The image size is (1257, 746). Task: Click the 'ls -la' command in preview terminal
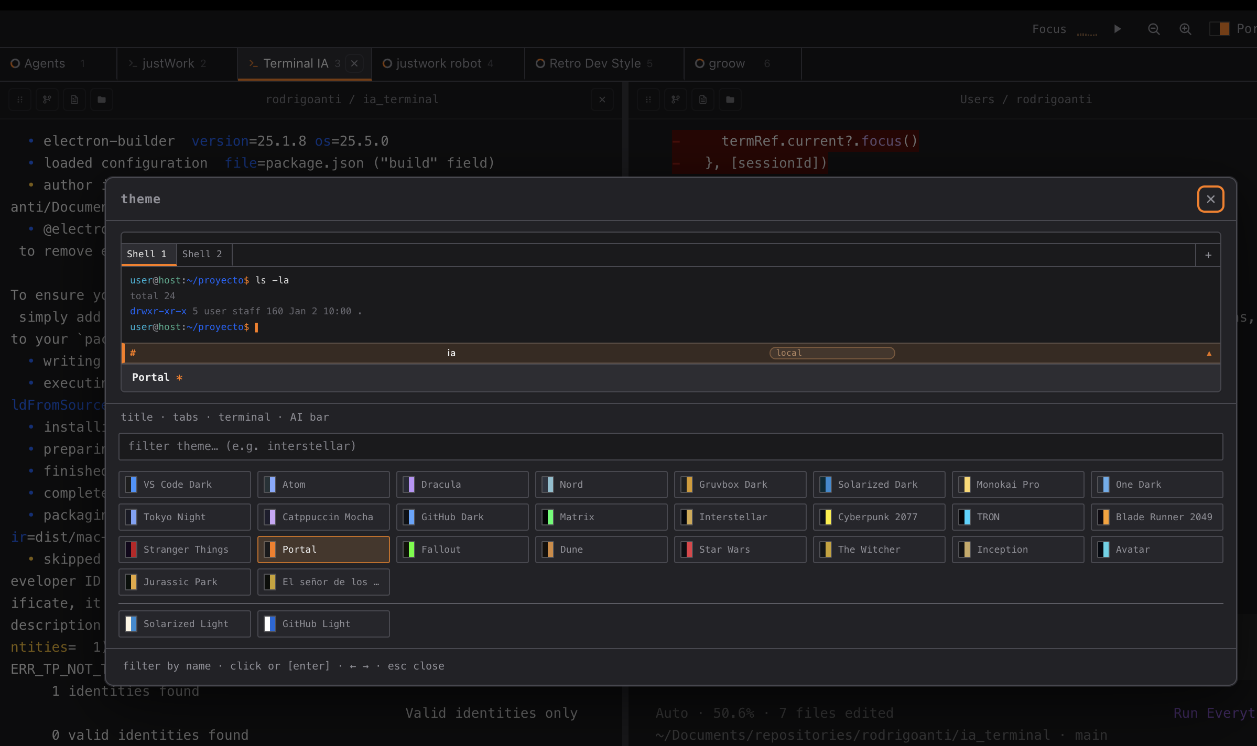[x=272, y=280]
